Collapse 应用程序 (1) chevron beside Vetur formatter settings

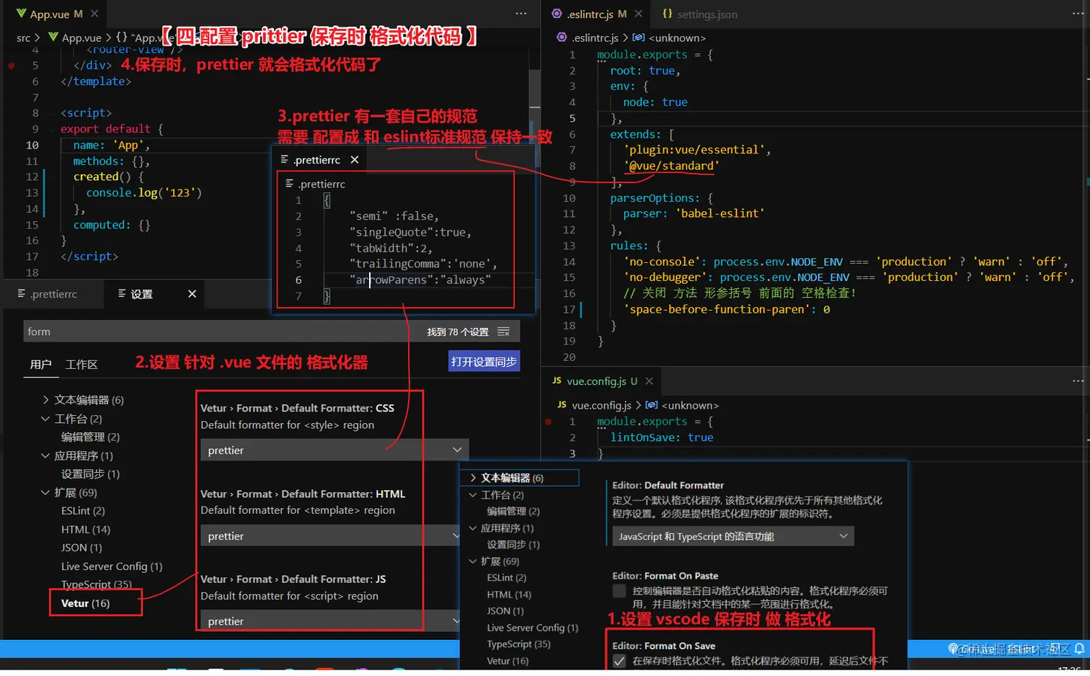tap(46, 455)
